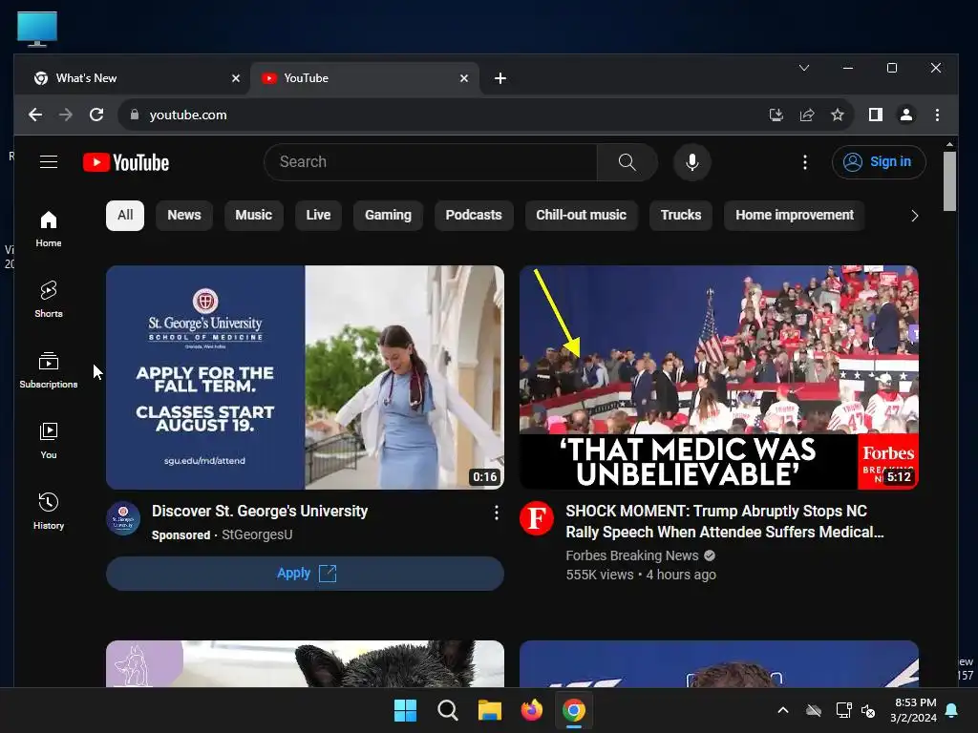
Task: Select the Trucks filter chip
Action: [681, 215]
